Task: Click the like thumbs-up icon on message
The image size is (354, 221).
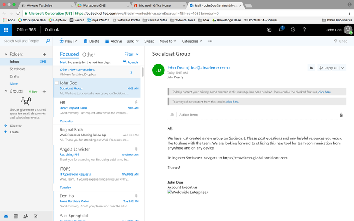Action: click(311, 68)
